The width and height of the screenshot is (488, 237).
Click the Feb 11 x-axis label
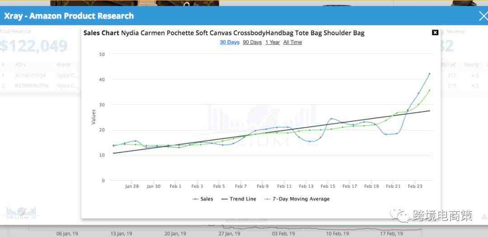[x=284, y=186]
